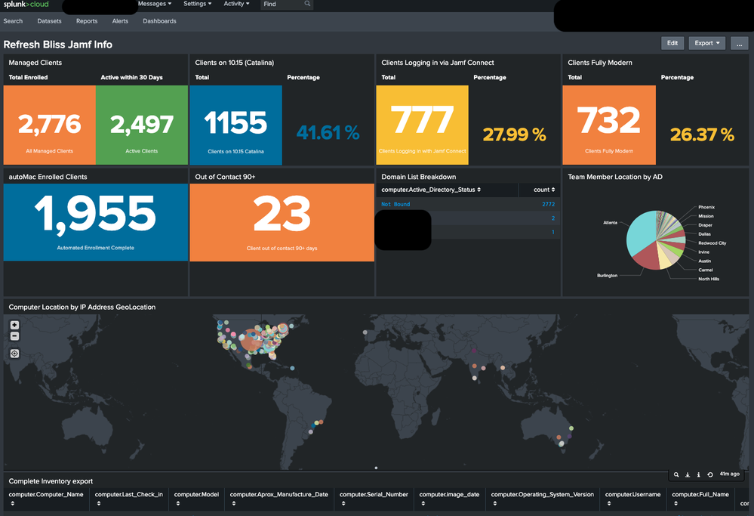Reset map to original position
Viewport: 754px width, 516px height.
point(14,354)
